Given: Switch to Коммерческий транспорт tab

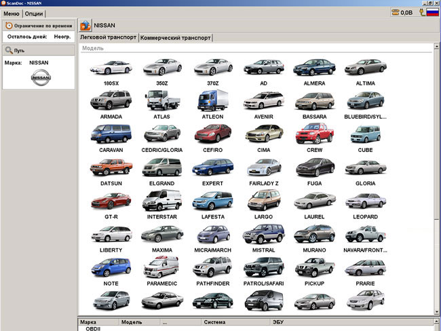Looking at the screenshot, I should pyautogui.click(x=176, y=38).
